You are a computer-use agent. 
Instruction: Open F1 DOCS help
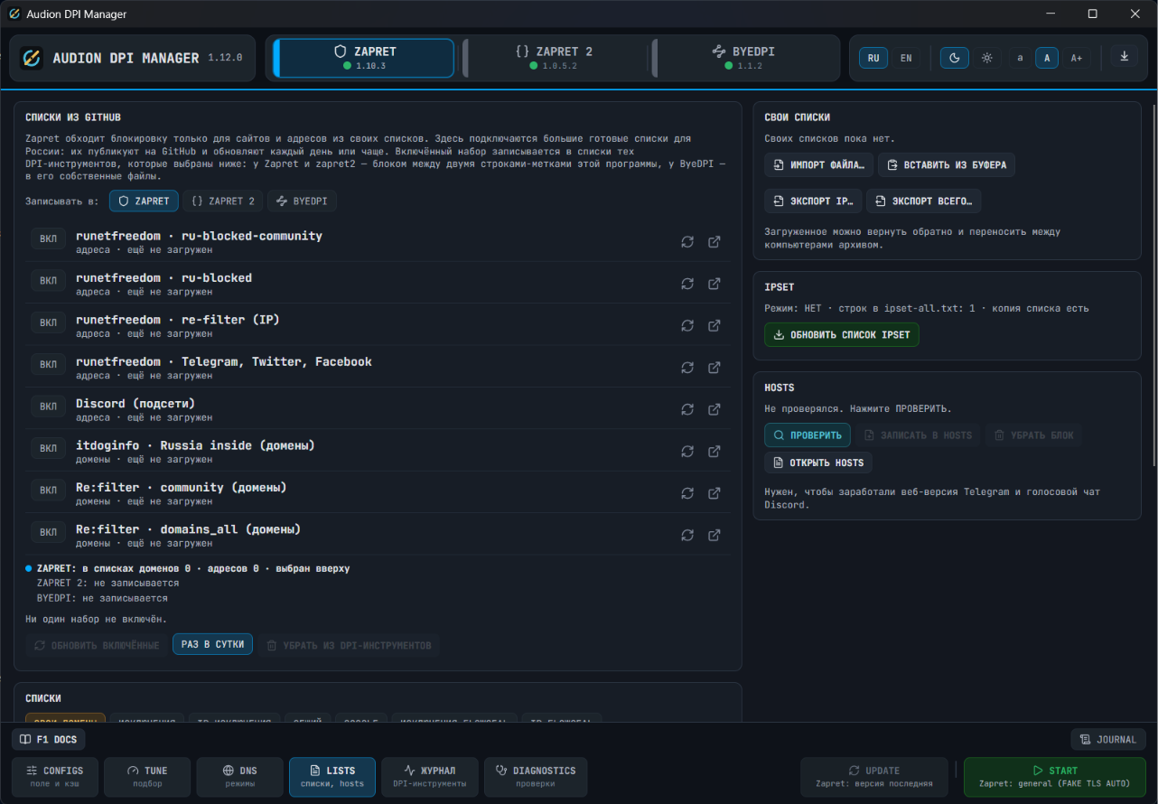tap(48, 739)
